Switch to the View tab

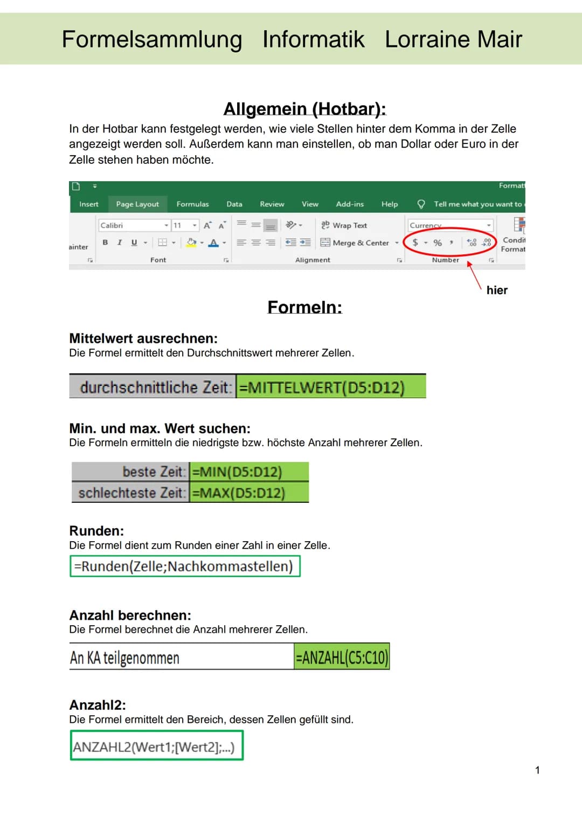pyautogui.click(x=310, y=204)
